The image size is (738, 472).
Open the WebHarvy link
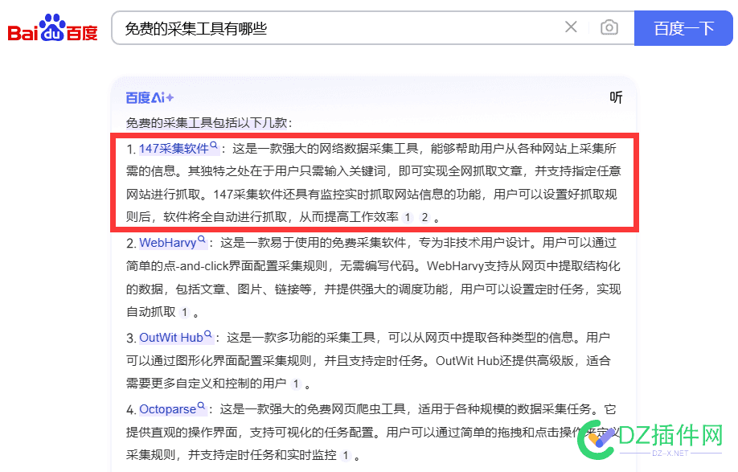tap(167, 243)
